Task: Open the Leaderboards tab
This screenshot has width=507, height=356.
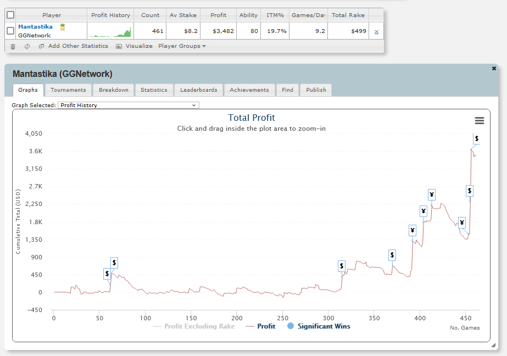Action: point(198,90)
